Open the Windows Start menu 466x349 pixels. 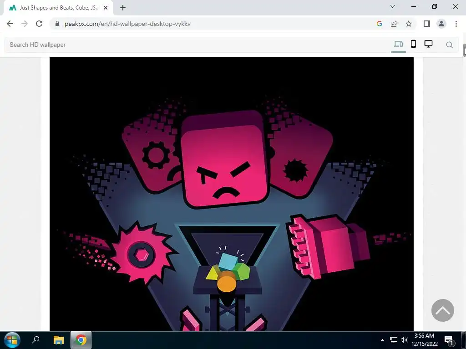12,340
